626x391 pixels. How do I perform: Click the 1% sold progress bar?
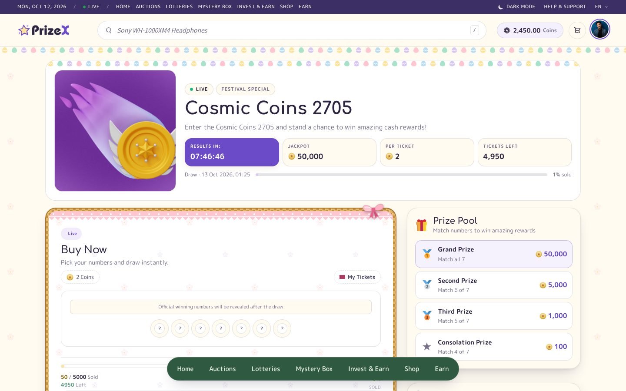click(401, 175)
